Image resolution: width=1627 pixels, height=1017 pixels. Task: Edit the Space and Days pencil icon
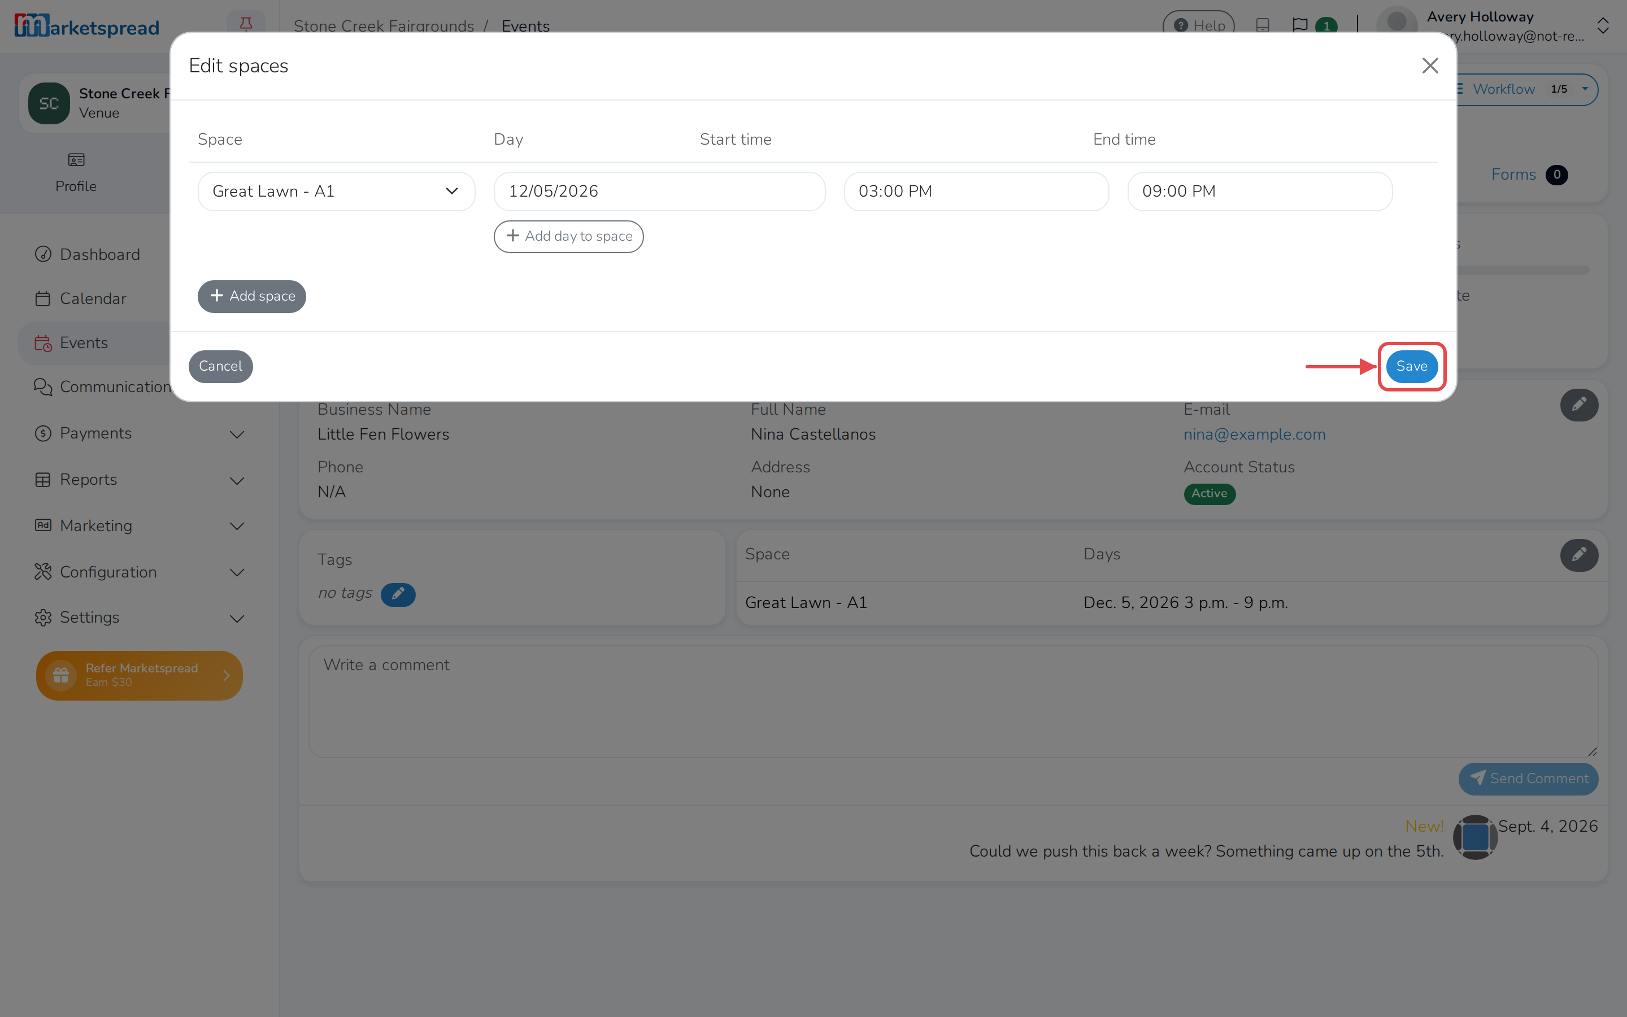click(1578, 555)
